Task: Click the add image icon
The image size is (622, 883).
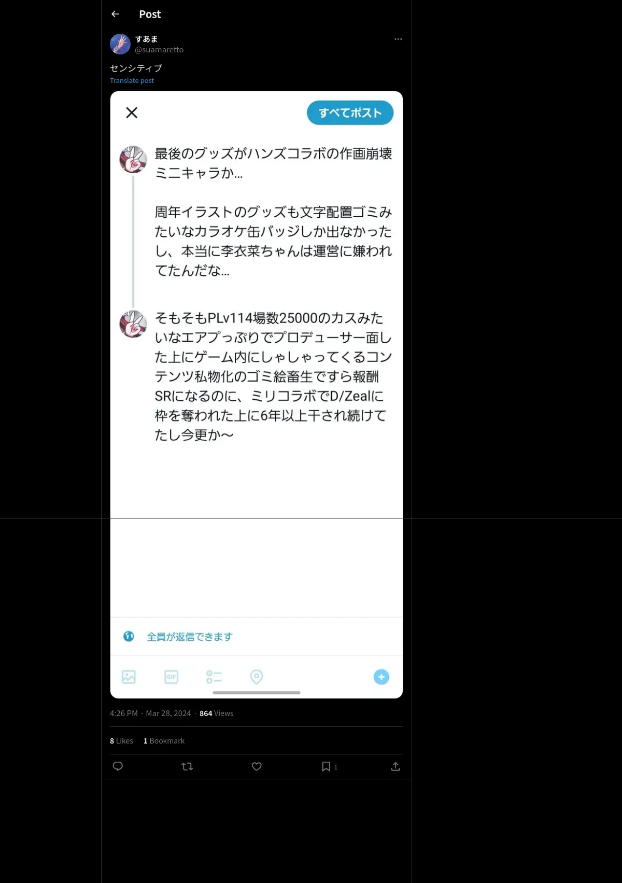Action: pos(129,677)
